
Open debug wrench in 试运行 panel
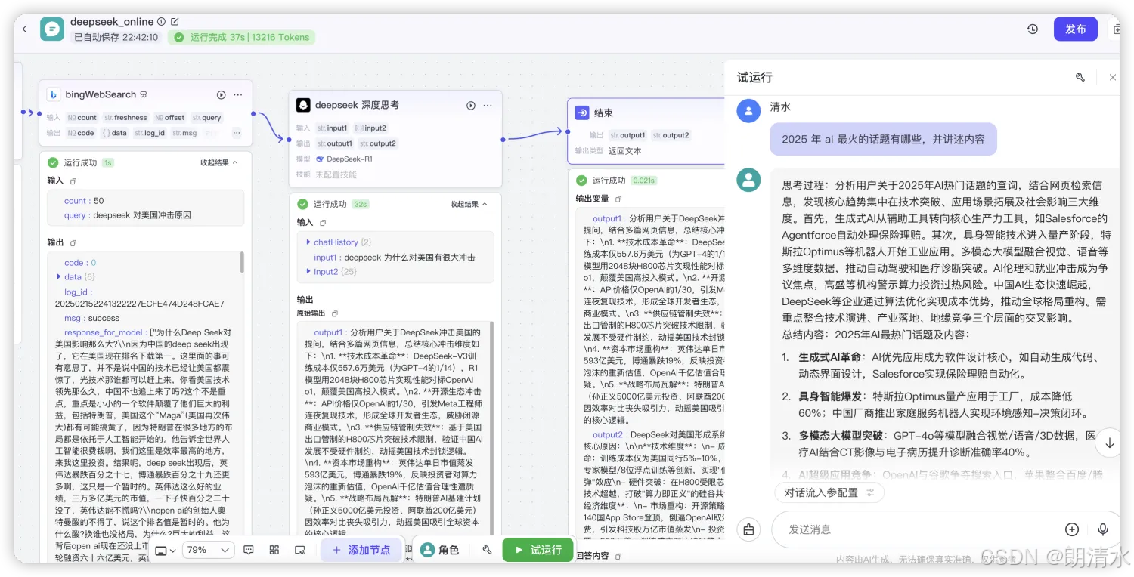(1080, 77)
